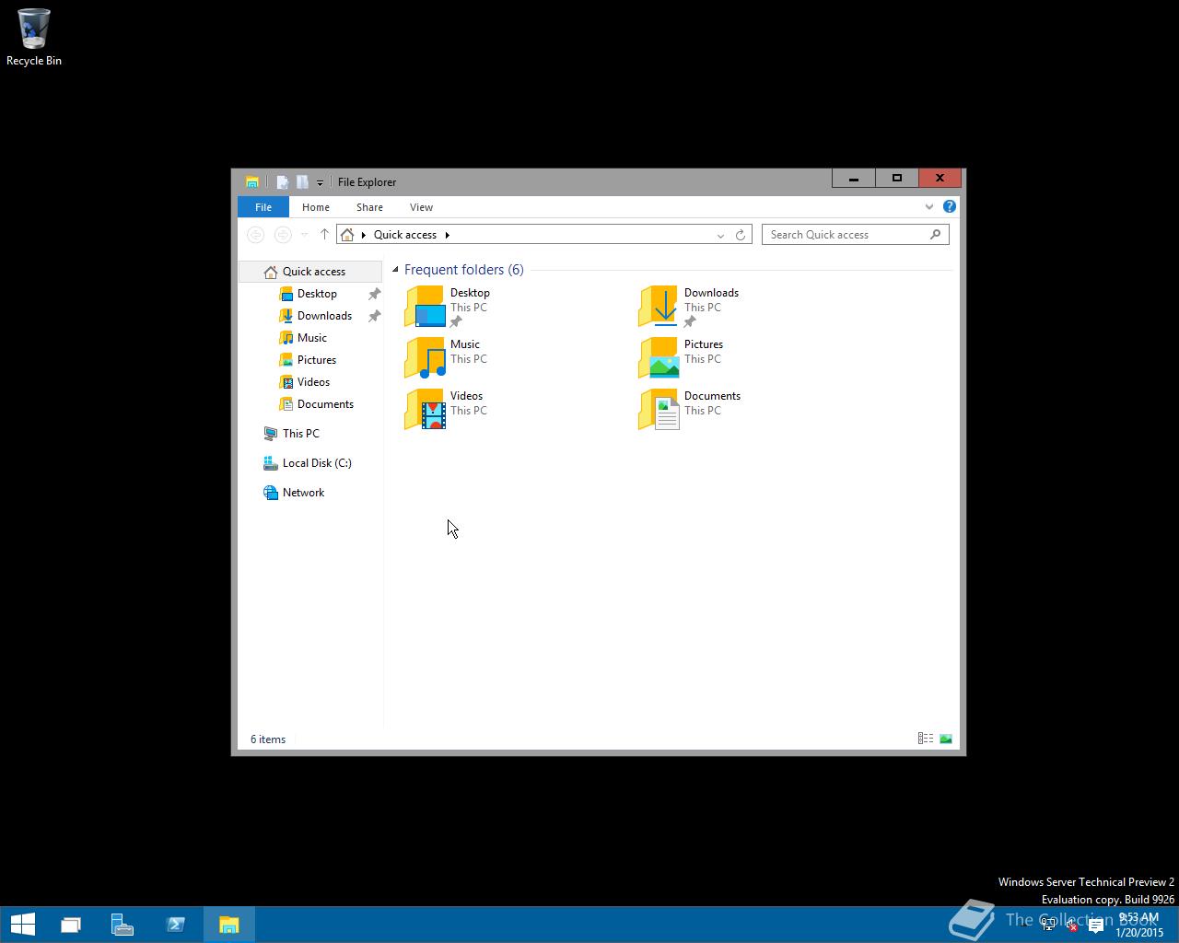Image resolution: width=1179 pixels, height=943 pixels.
Task: Launch Server Manager from the taskbar
Action: pyautogui.click(x=123, y=925)
